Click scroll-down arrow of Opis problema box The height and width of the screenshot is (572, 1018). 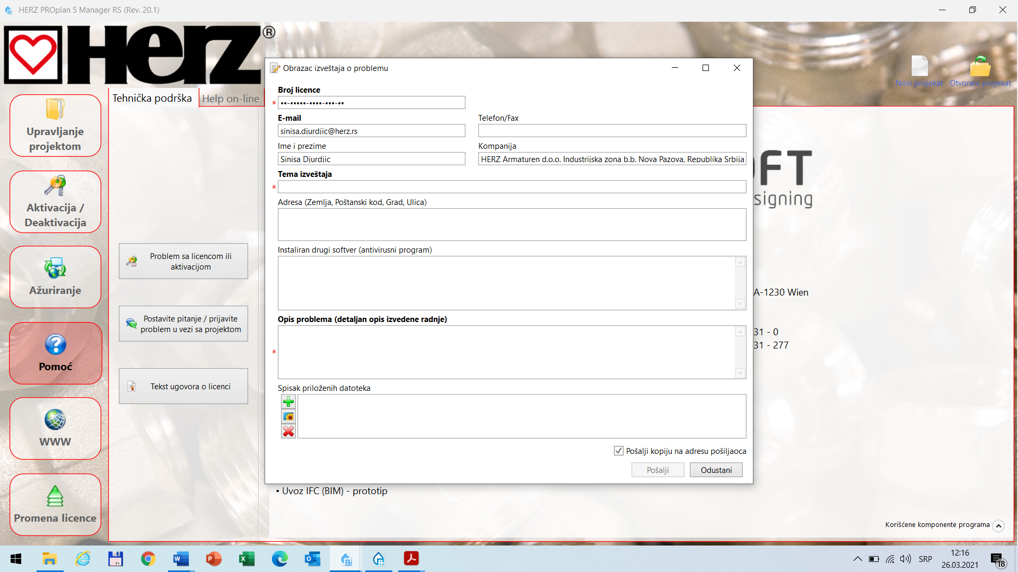pyautogui.click(x=740, y=373)
